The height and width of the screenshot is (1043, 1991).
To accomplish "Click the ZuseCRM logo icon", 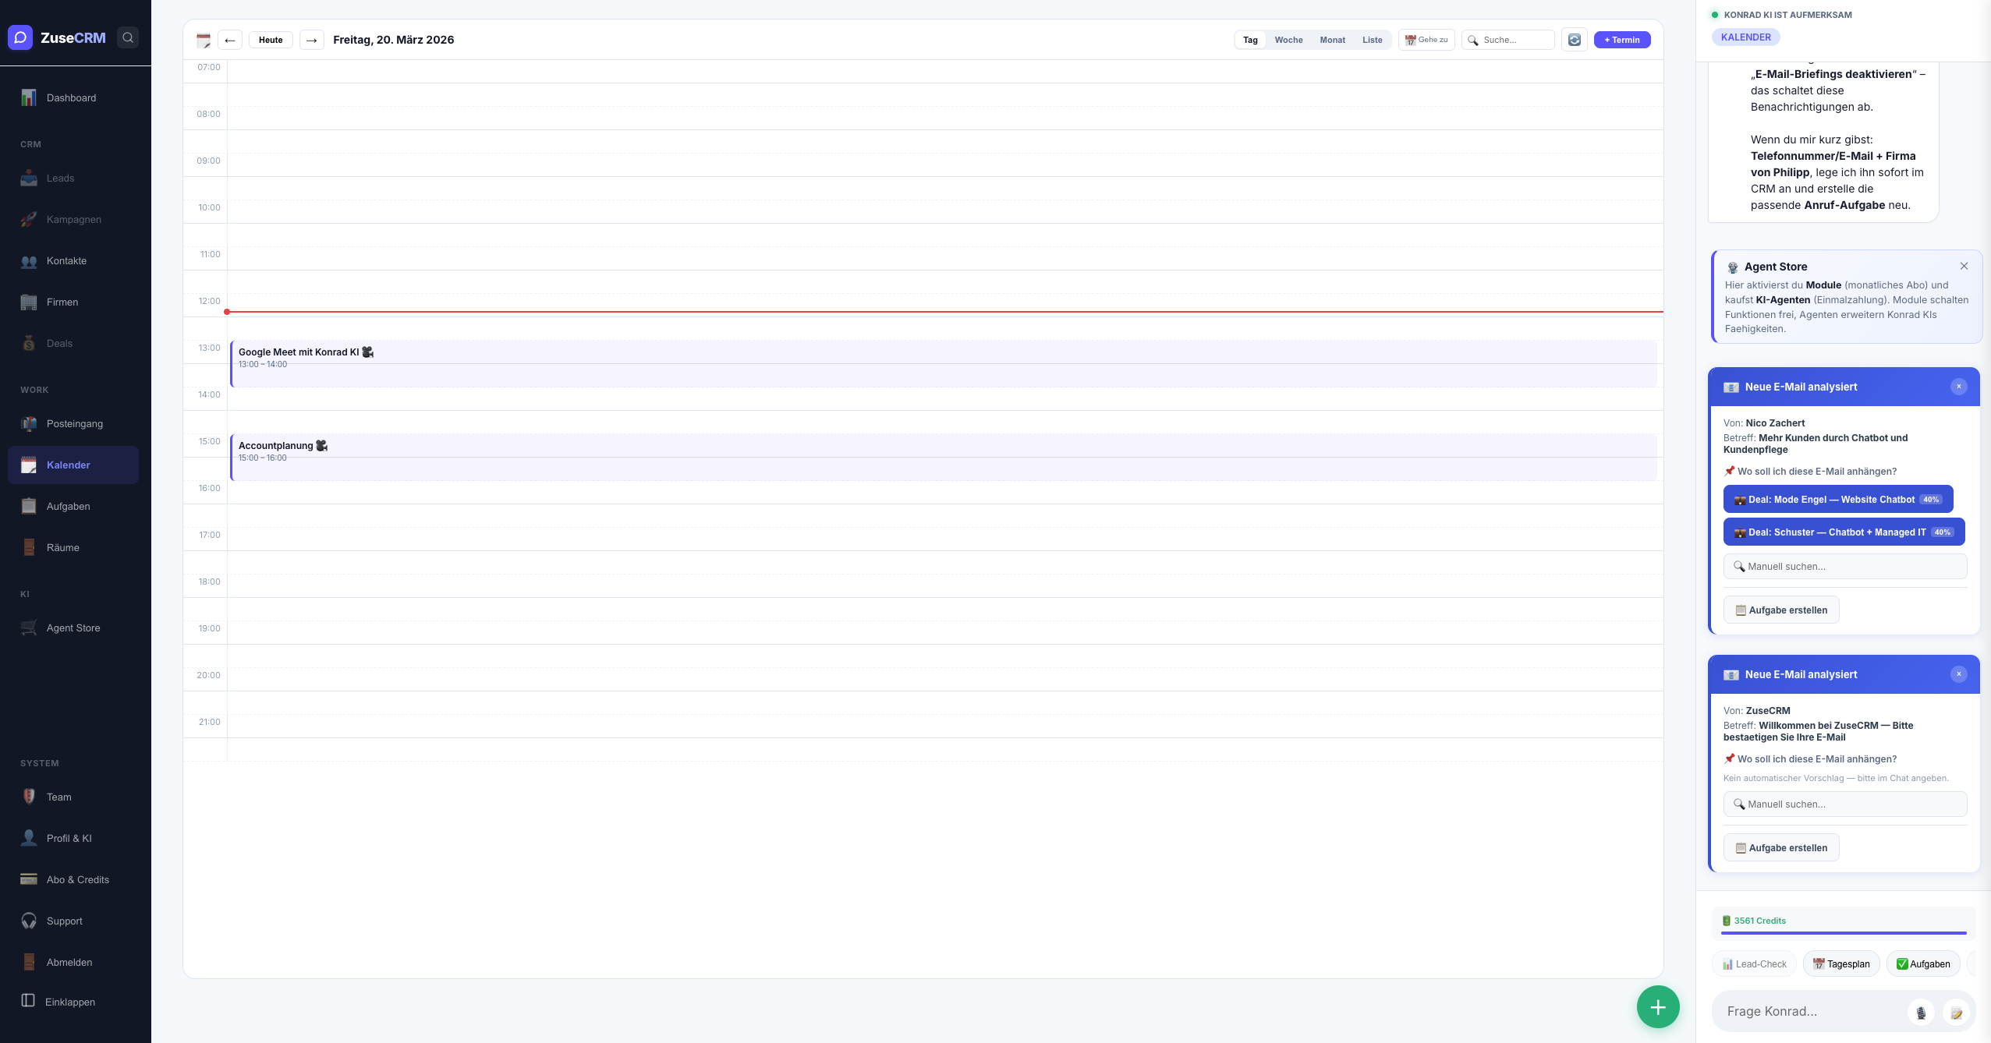I will 20,37.
